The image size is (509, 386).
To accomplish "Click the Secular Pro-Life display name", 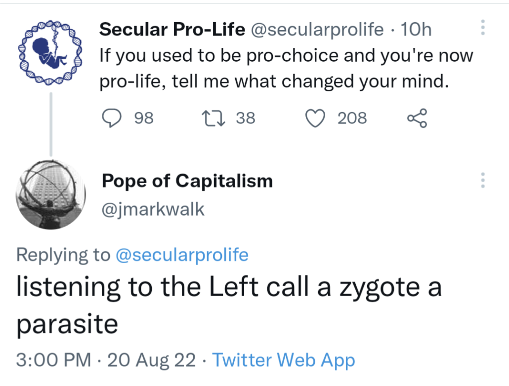I will coord(172,30).
